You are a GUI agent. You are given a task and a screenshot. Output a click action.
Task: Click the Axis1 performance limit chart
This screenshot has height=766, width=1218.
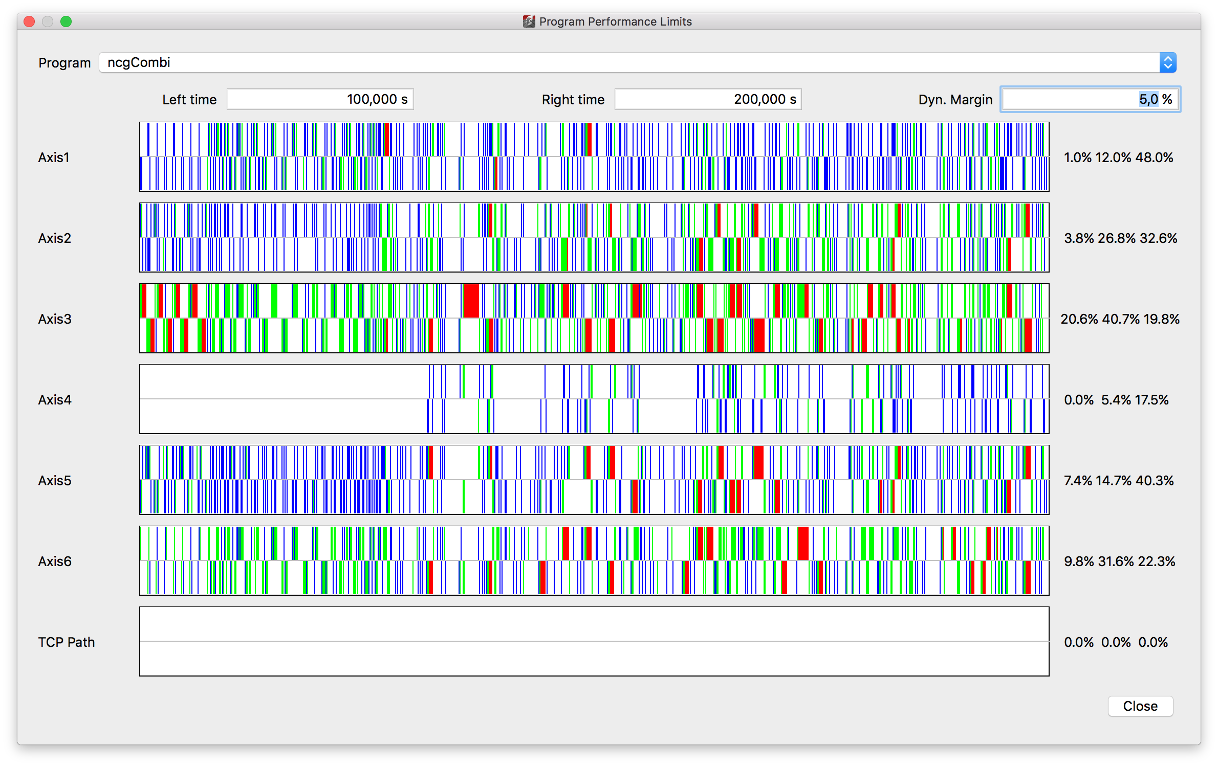[x=594, y=156]
